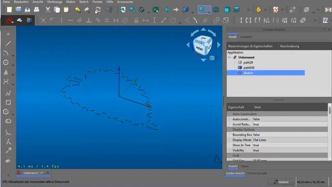
Task: Collapse the Unbenannt document tree node
Action: [x=229, y=58]
